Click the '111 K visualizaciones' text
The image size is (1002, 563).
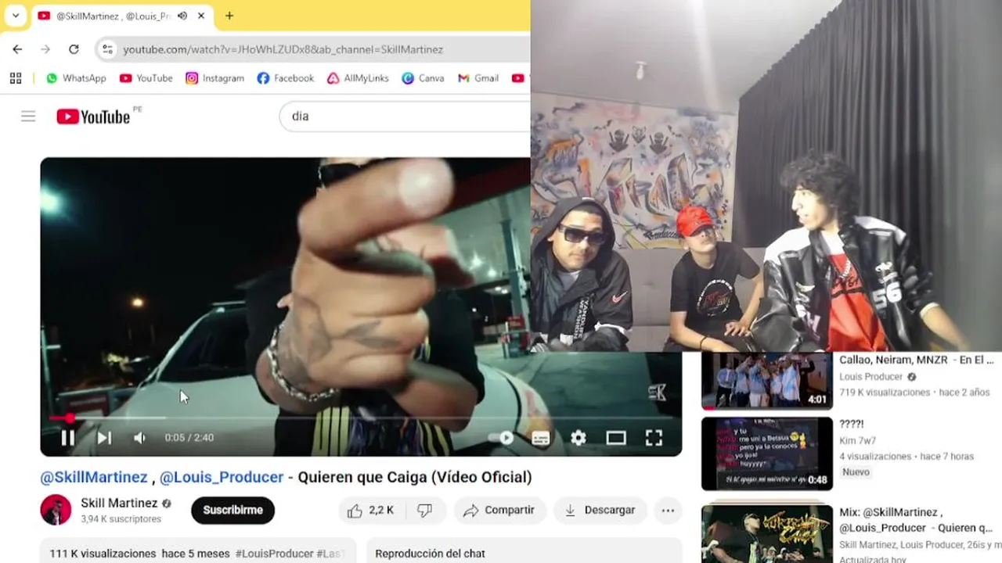[x=102, y=554]
